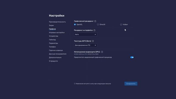Select the Графика settings section
176x99 pixels.
point(52,29)
